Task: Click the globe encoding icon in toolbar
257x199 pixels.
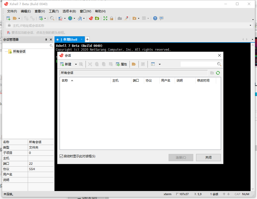Action: [x=70, y=18]
